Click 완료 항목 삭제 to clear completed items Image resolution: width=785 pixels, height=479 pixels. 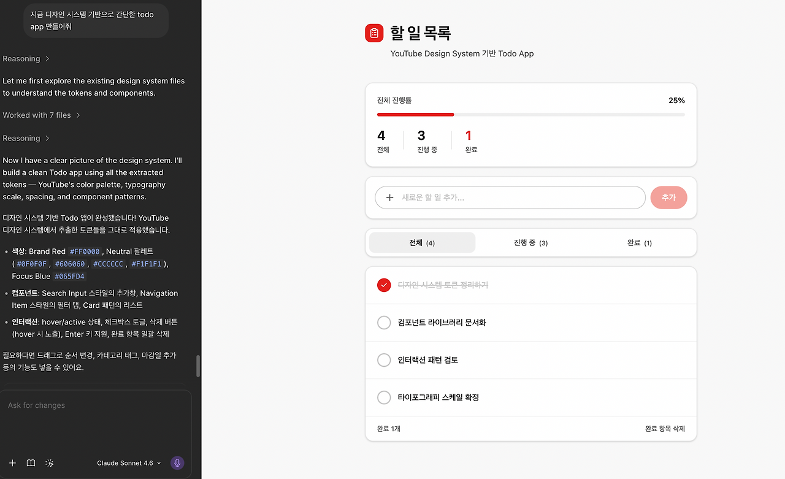point(665,429)
